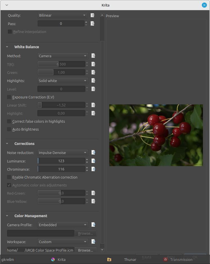The height and width of the screenshot is (264, 210).
Task: Reset the Luminance value to default
Action: tap(93, 161)
